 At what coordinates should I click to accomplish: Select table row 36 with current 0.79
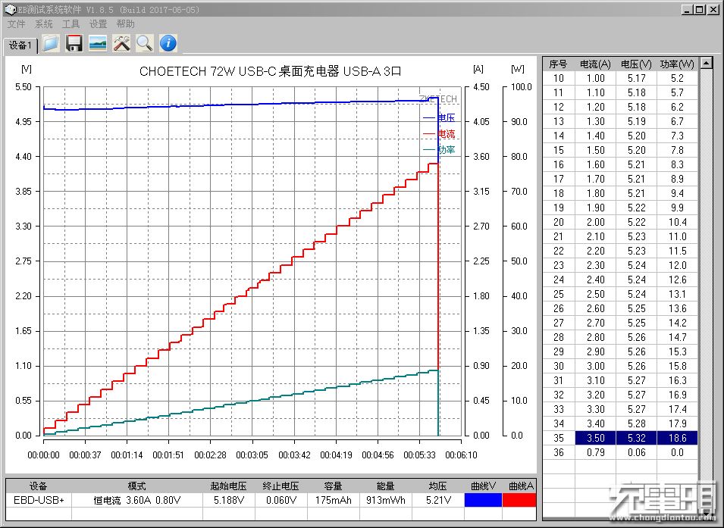click(x=620, y=452)
